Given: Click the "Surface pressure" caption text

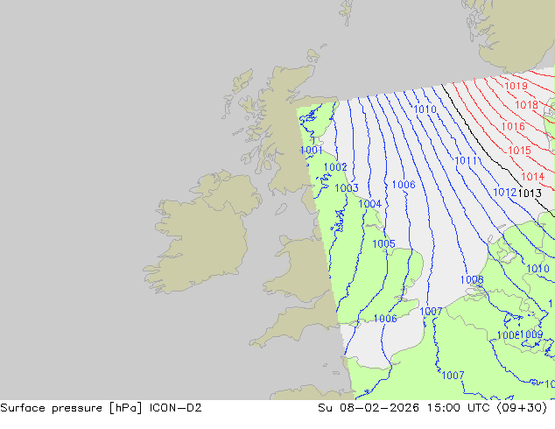Looking at the screenshot, I should 52,408.
